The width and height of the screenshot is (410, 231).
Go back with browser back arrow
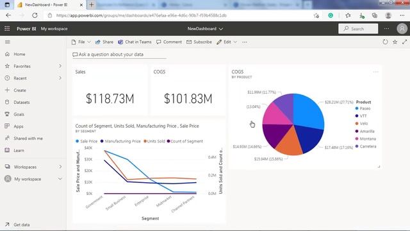8,15
